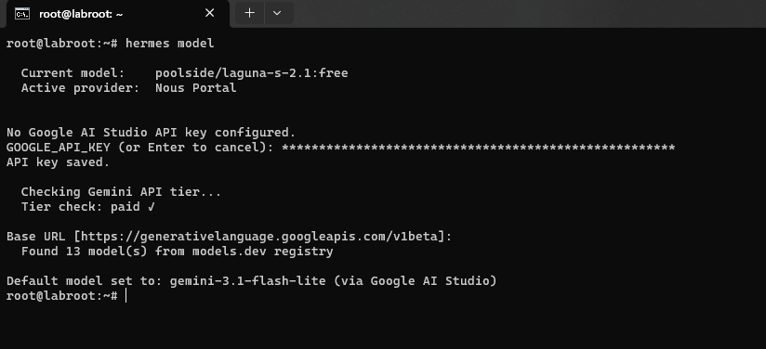Click the 'Nous Portal' provider text
Screen dimensions: 766x349
point(196,88)
